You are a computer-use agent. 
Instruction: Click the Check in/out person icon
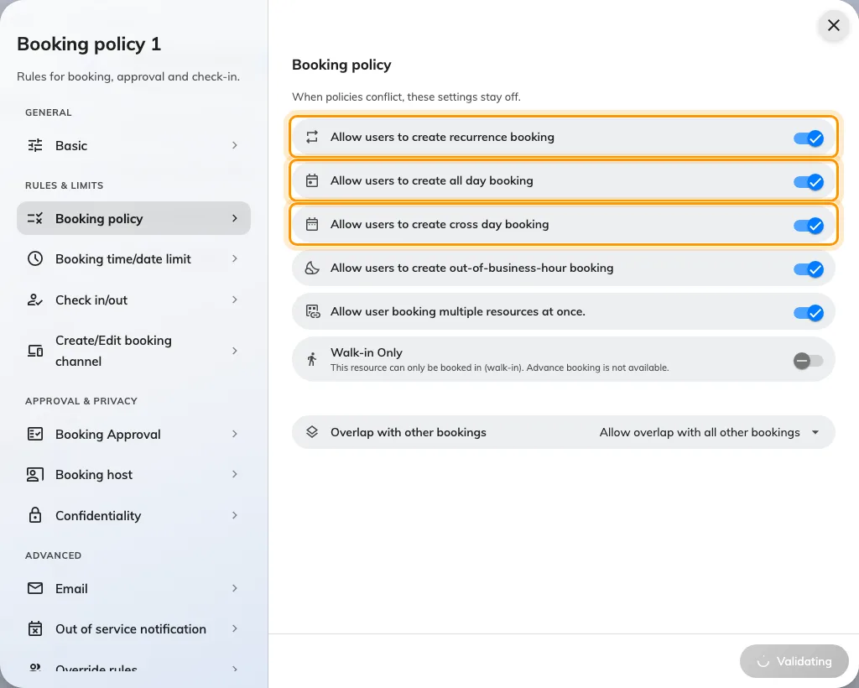(35, 300)
